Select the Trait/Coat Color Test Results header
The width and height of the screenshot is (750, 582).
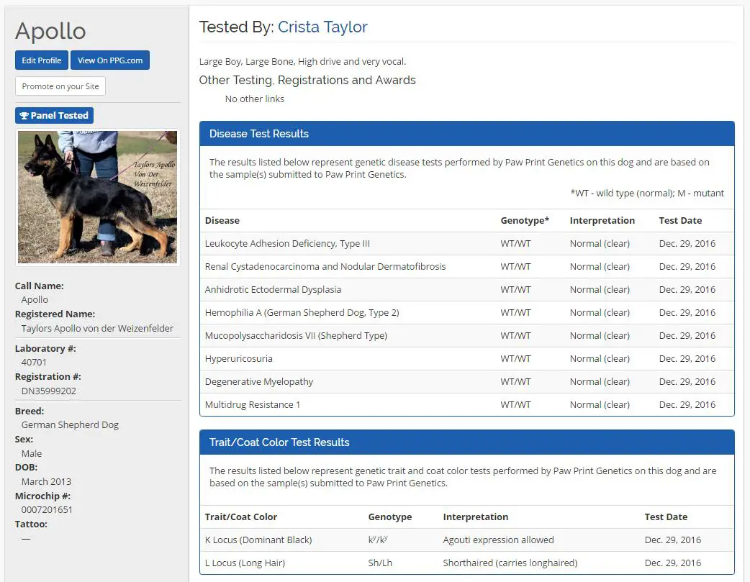click(x=467, y=442)
